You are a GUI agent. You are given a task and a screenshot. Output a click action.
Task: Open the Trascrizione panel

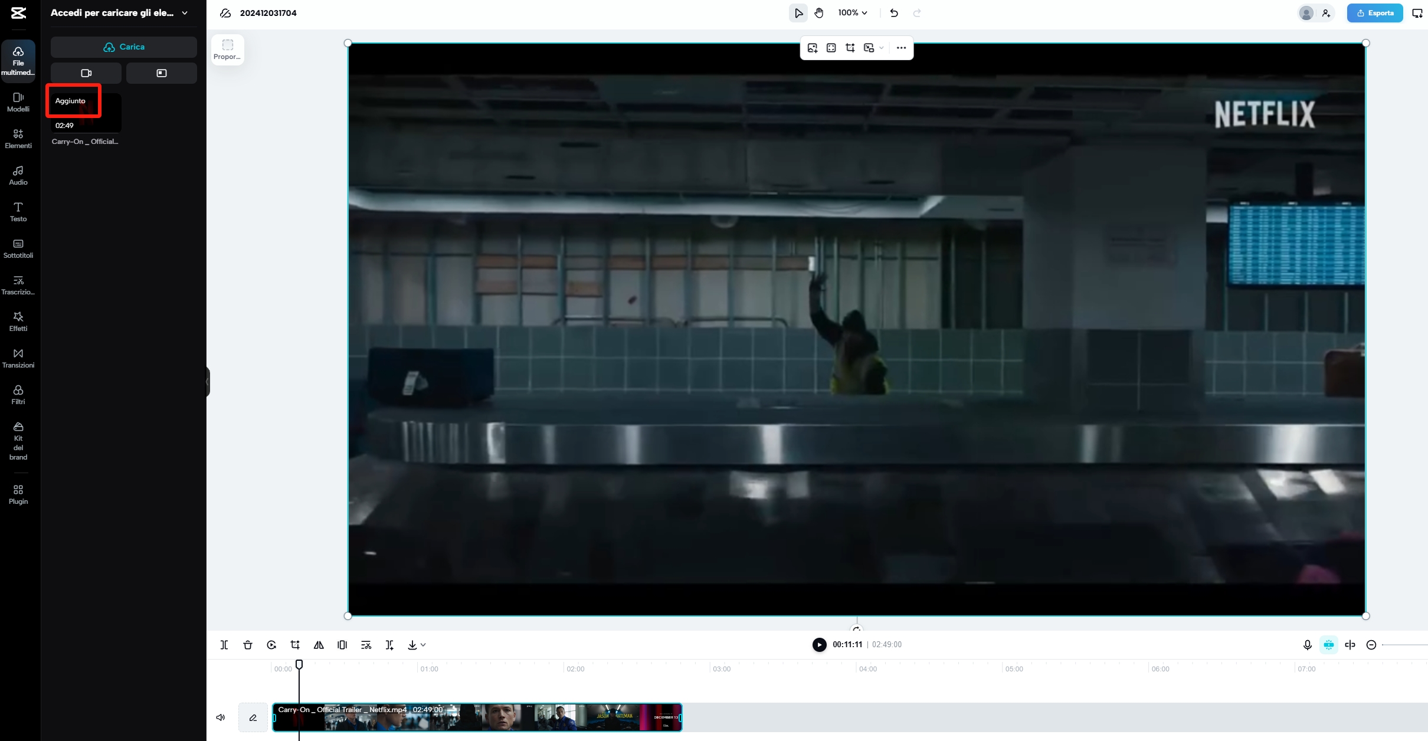[x=18, y=285]
